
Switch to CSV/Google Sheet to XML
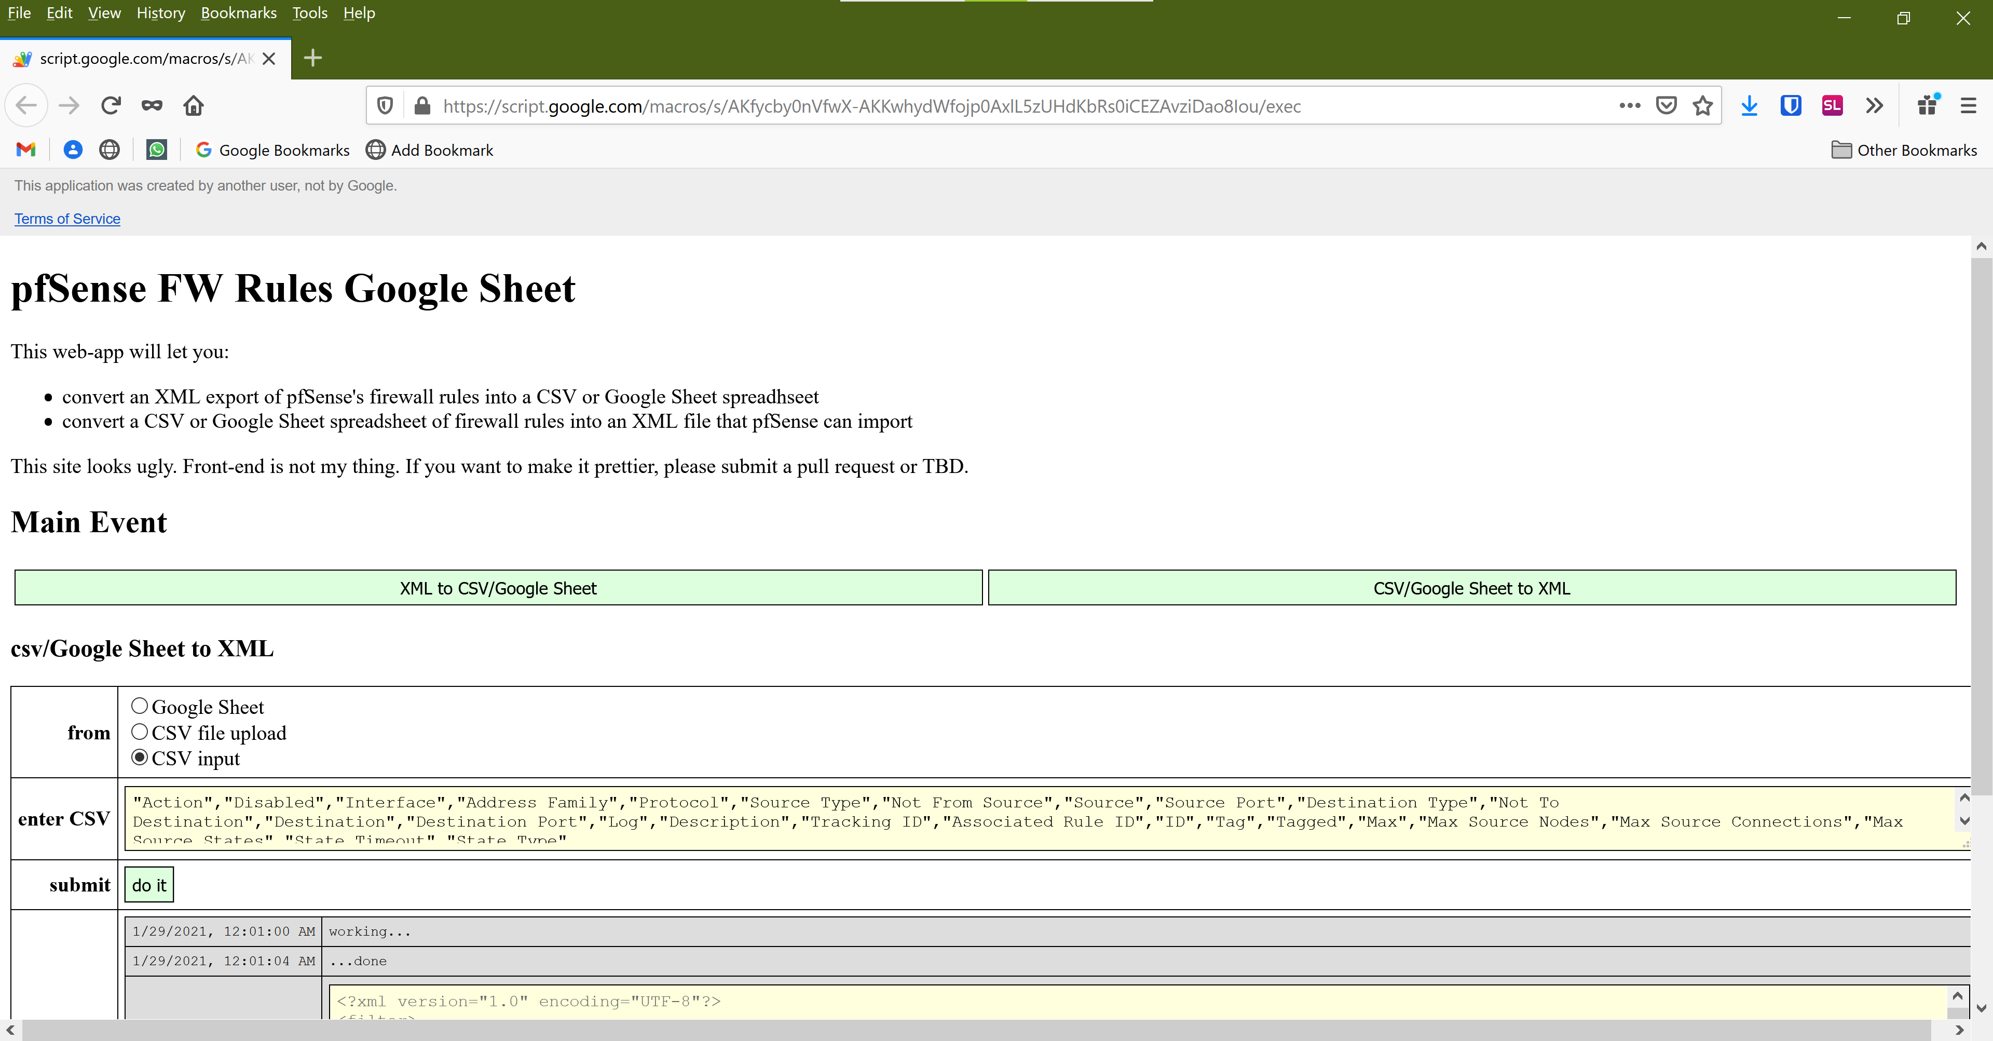[1471, 588]
